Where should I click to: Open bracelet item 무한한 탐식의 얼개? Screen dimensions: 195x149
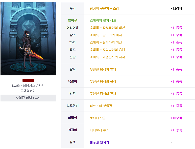click(x=103, y=69)
